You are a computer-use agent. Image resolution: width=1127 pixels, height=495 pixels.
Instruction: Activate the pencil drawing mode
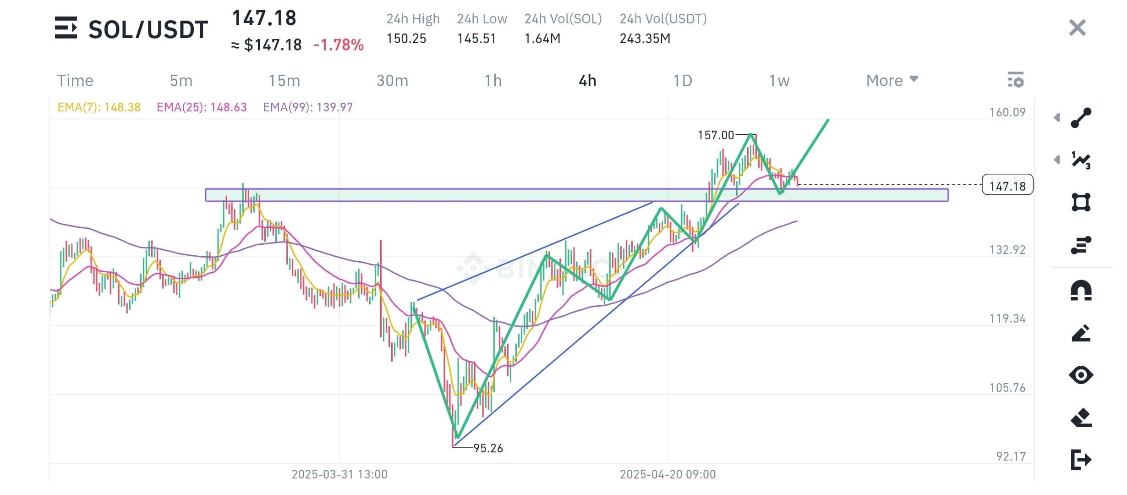pyautogui.click(x=1081, y=333)
